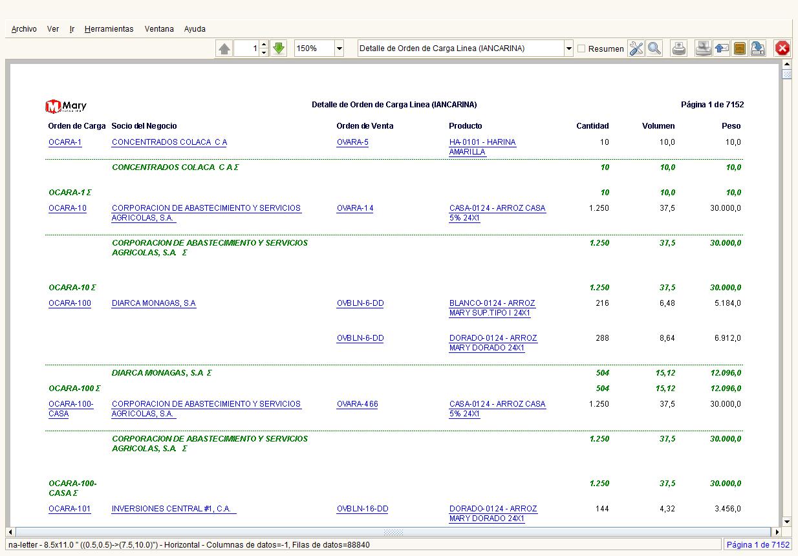798x556 pixels.
Task: Click the Volumen column header
Action: [658, 126]
